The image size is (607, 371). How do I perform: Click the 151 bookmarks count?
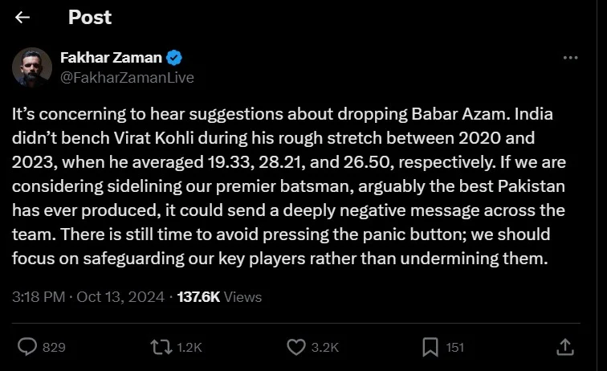(455, 347)
